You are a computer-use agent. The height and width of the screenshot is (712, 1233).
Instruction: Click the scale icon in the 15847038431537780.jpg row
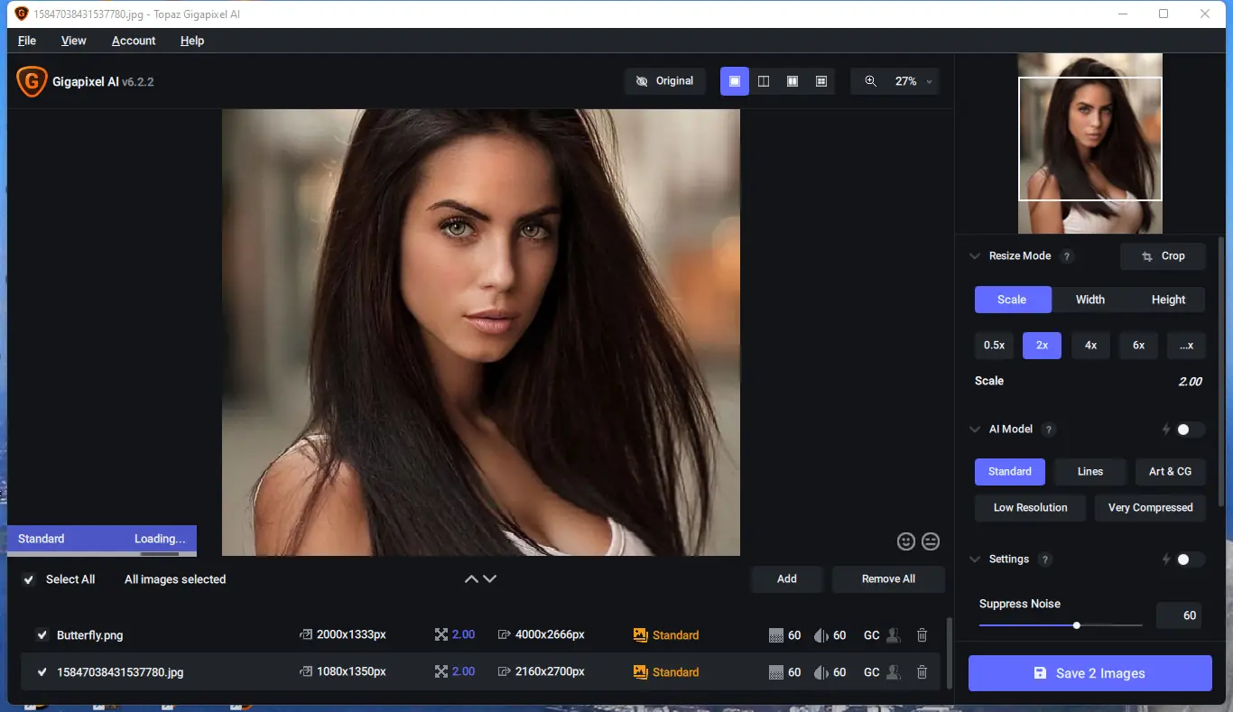pos(440,672)
